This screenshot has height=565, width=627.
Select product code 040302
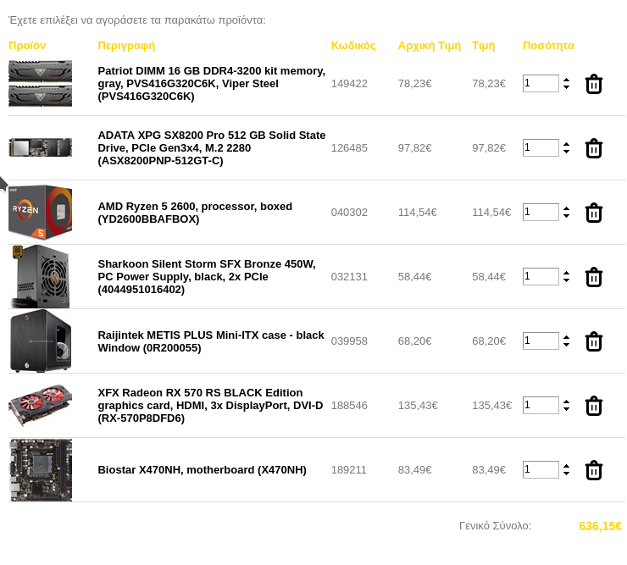click(x=349, y=213)
